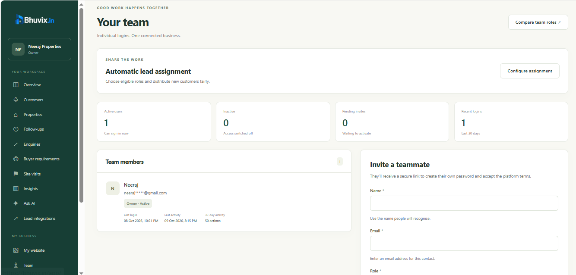Click the sidebar scrollbar up arrow
The height and width of the screenshot is (275, 576).
[81, 4]
